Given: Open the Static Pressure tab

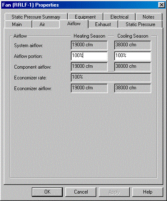Looking at the screenshot, I should click(141, 24).
